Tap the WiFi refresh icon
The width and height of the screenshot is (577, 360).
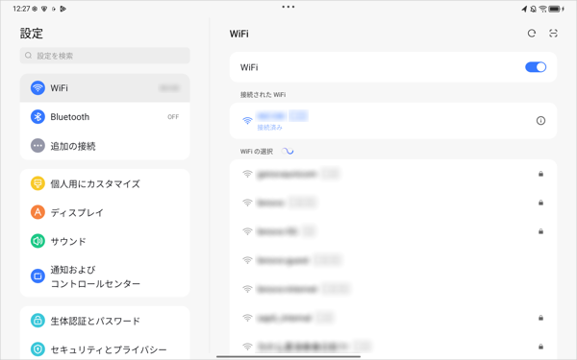pos(532,34)
